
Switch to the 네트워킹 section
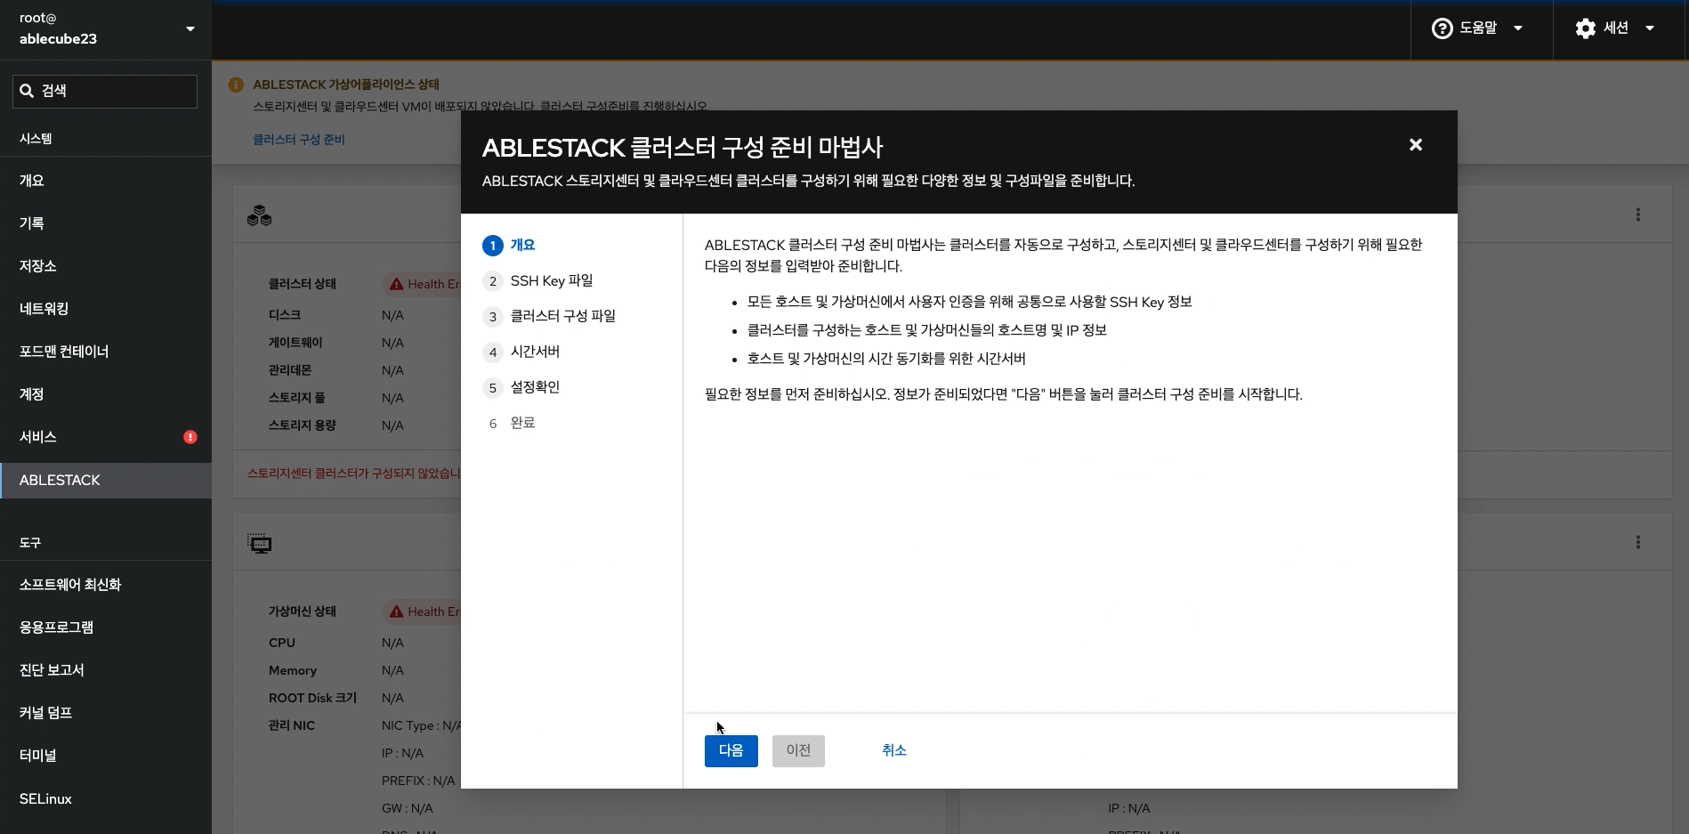point(43,309)
